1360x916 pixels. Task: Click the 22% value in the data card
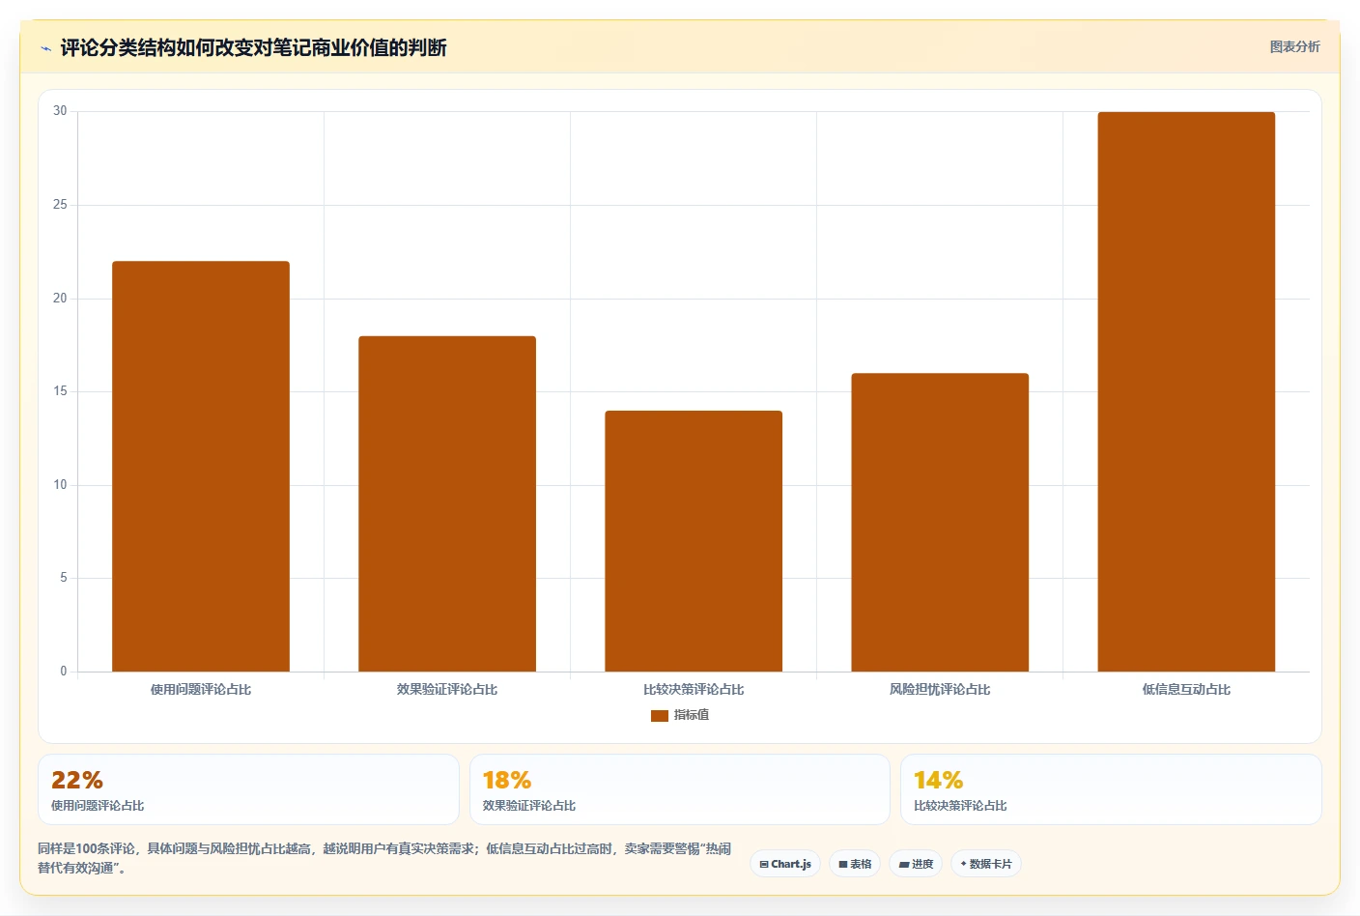click(x=77, y=780)
